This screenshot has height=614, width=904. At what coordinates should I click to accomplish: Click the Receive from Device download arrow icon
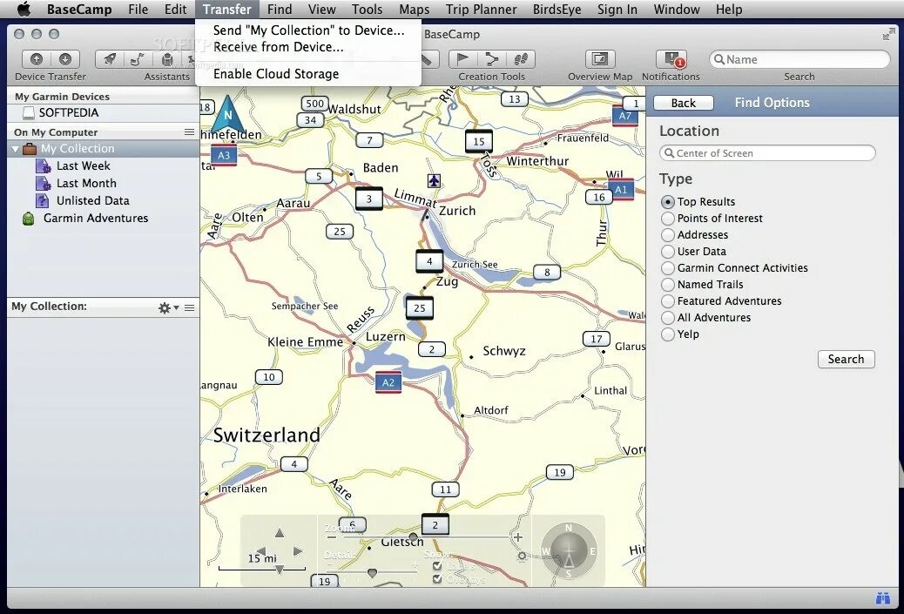[x=65, y=59]
